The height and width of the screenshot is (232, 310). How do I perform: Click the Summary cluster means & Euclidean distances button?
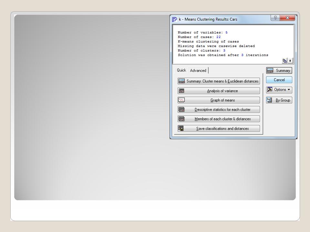(x=219, y=81)
